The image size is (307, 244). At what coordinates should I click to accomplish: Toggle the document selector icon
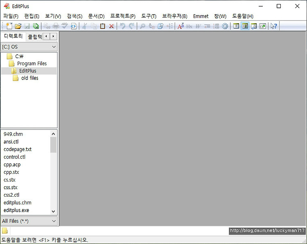coord(236,26)
